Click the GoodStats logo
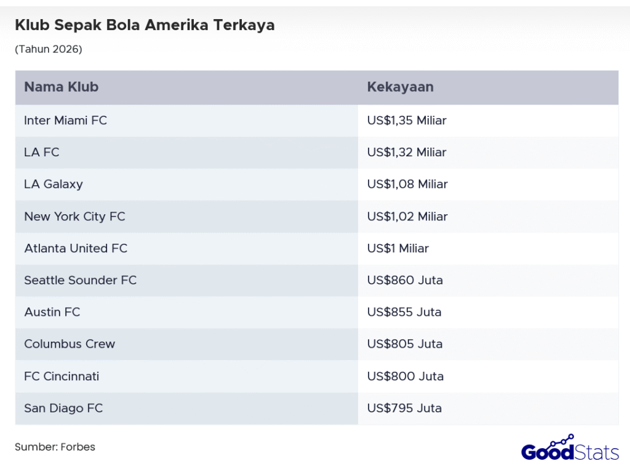The width and height of the screenshot is (630, 469). click(x=570, y=449)
